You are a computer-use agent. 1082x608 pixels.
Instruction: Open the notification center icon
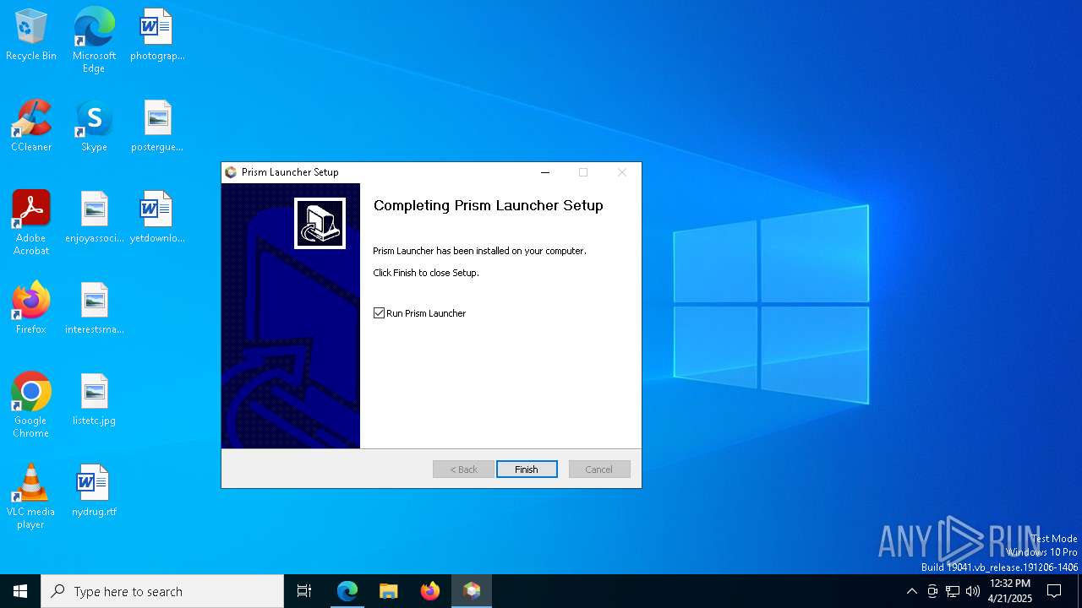[1054, 591]
